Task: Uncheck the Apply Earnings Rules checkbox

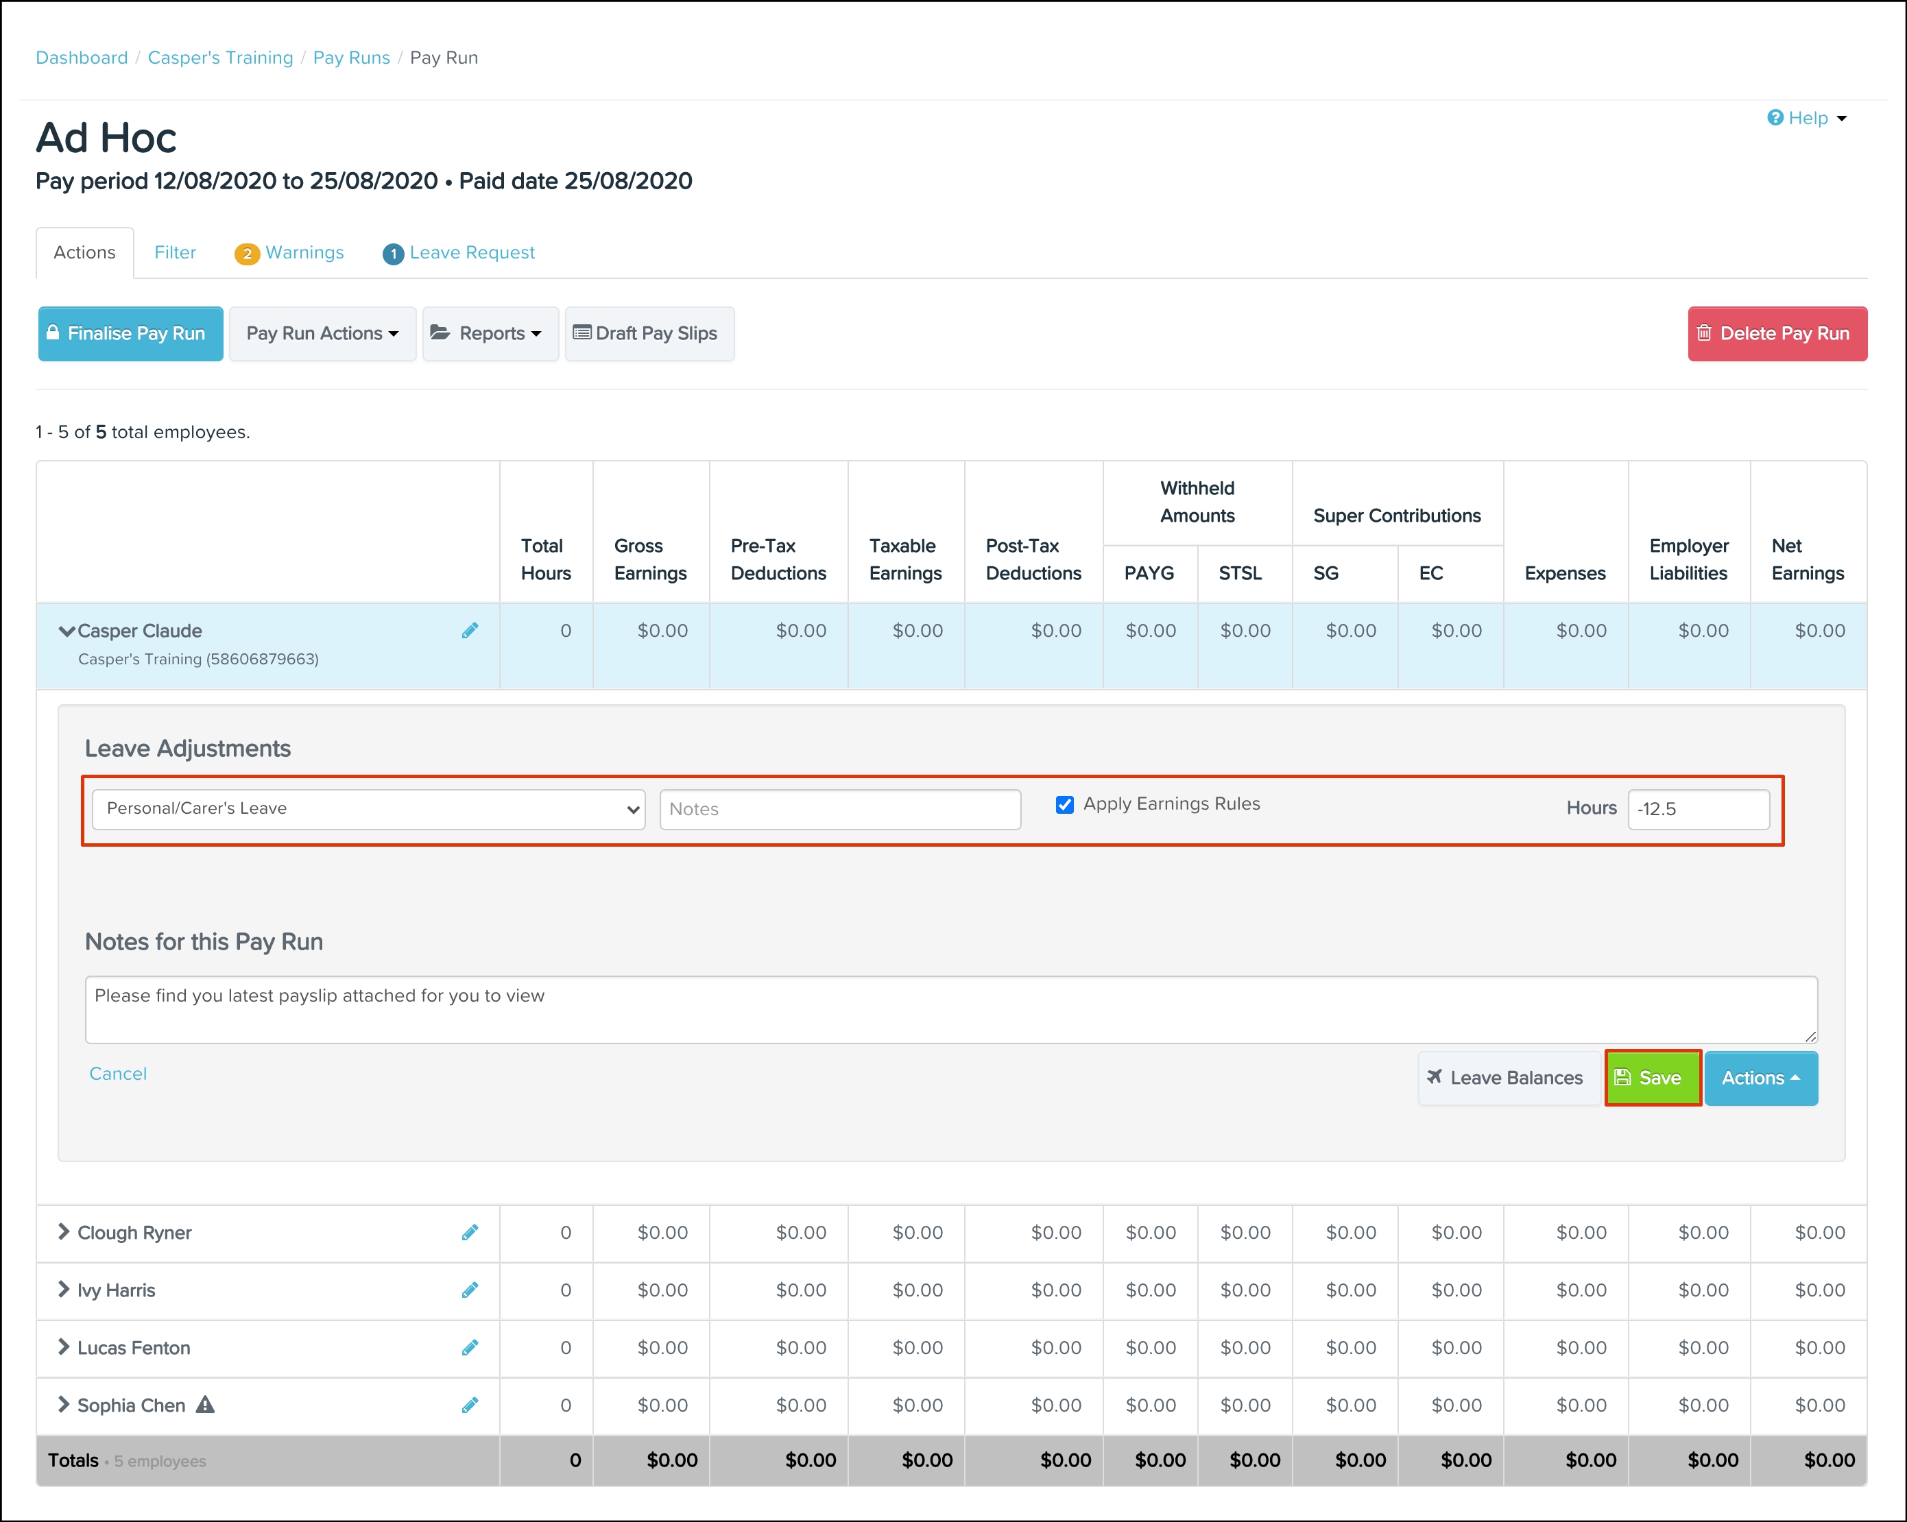Action: pyautogui.click(x=1064, y=804)
